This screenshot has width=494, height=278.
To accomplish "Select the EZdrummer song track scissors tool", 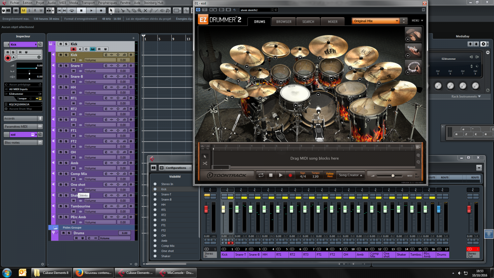I will 205,164.
